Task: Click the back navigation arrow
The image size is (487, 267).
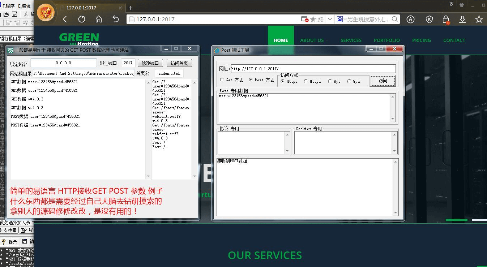Action: tap(65, 19)
